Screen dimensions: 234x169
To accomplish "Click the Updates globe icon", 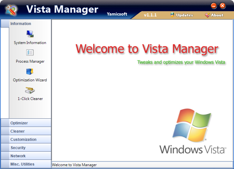I will [172, 15].
